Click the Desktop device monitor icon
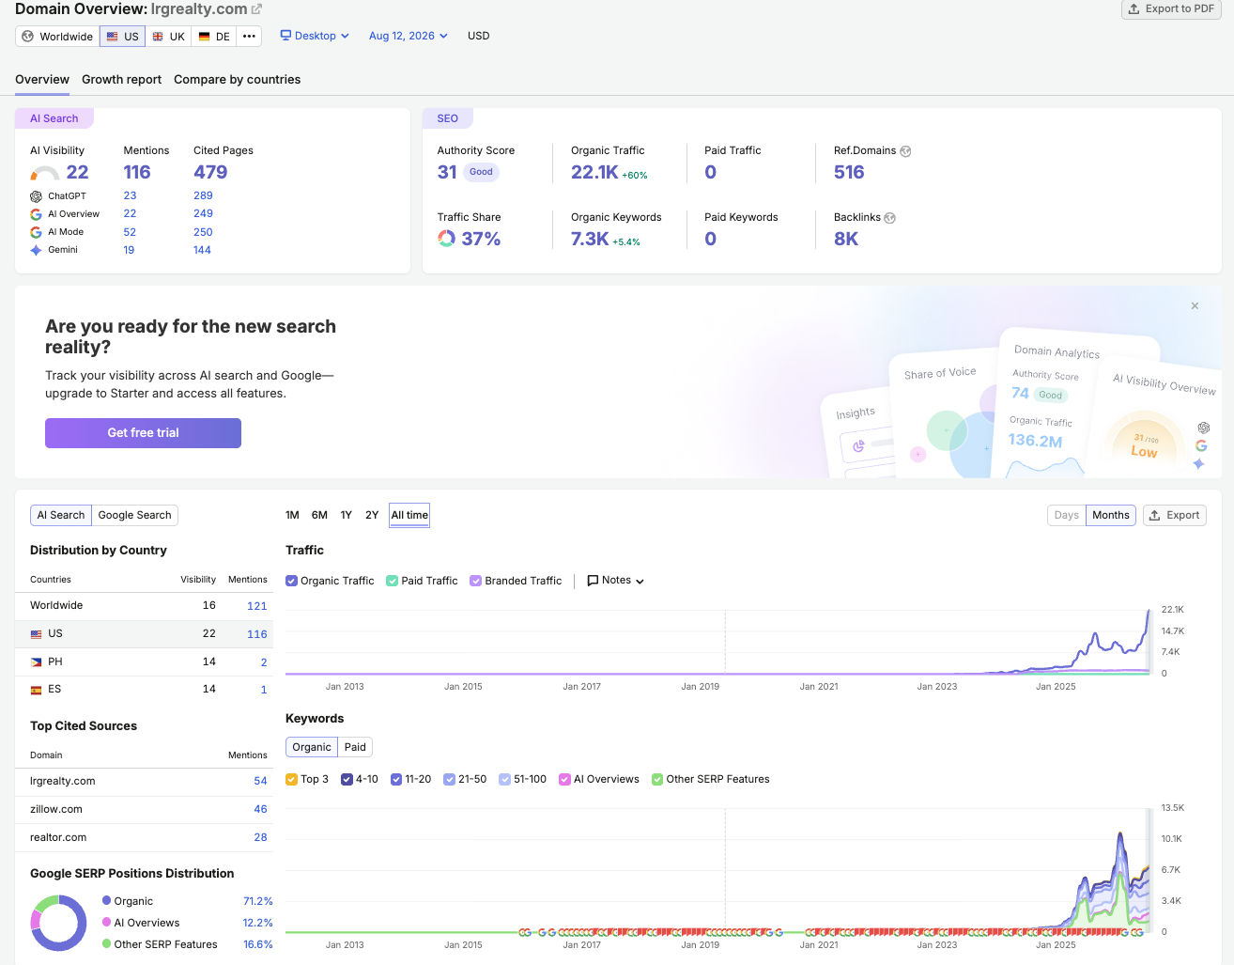The height and width of the screenshot is (965, 1234). coord(285,36)
